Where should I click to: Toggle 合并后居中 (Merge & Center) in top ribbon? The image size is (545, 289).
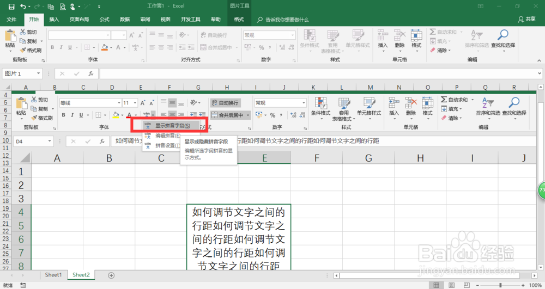point(216,47)
